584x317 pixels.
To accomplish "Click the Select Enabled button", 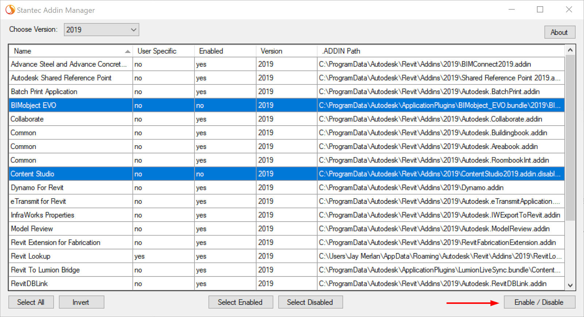I will tap(241, 302).
